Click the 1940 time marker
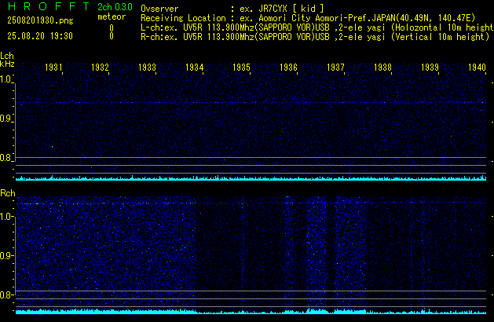The height and width of the screenshot is (322, 494). [x=477, y=68]
